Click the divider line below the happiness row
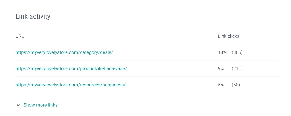This screenshot has height=116, width=291. point(147,93)
